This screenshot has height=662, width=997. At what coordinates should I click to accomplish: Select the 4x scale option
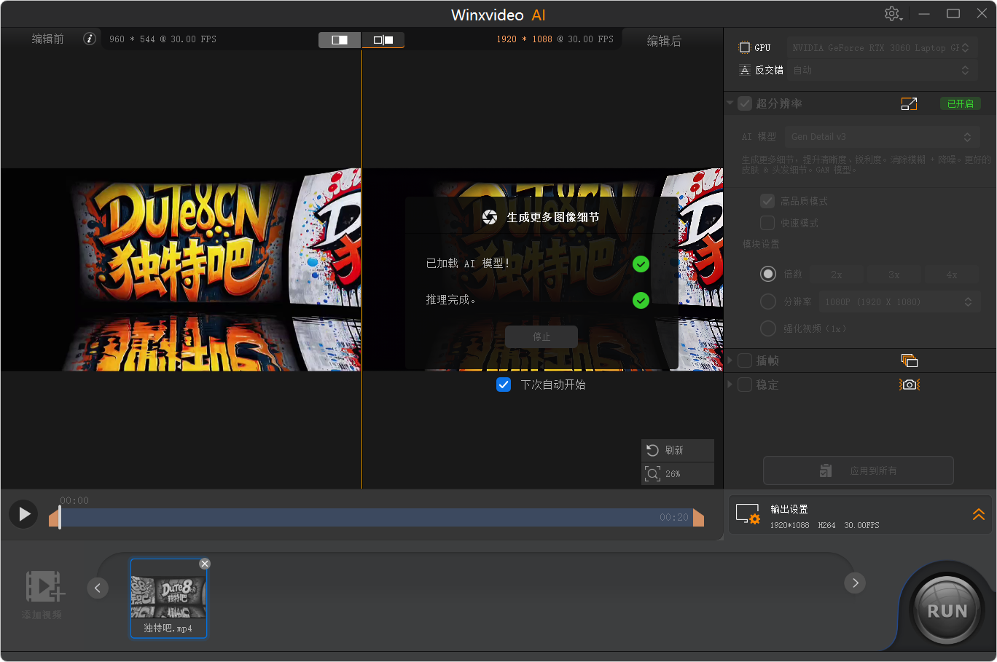(x=951, y=275)
